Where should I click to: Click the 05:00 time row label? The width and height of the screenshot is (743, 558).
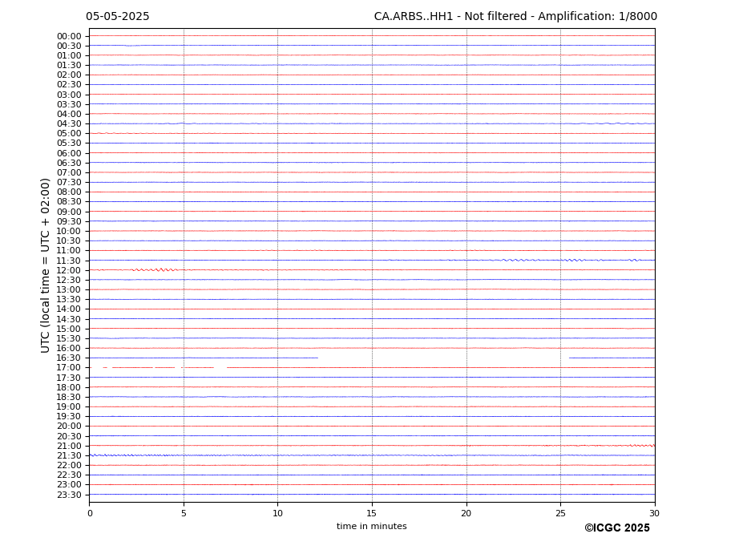pos(69,134)
